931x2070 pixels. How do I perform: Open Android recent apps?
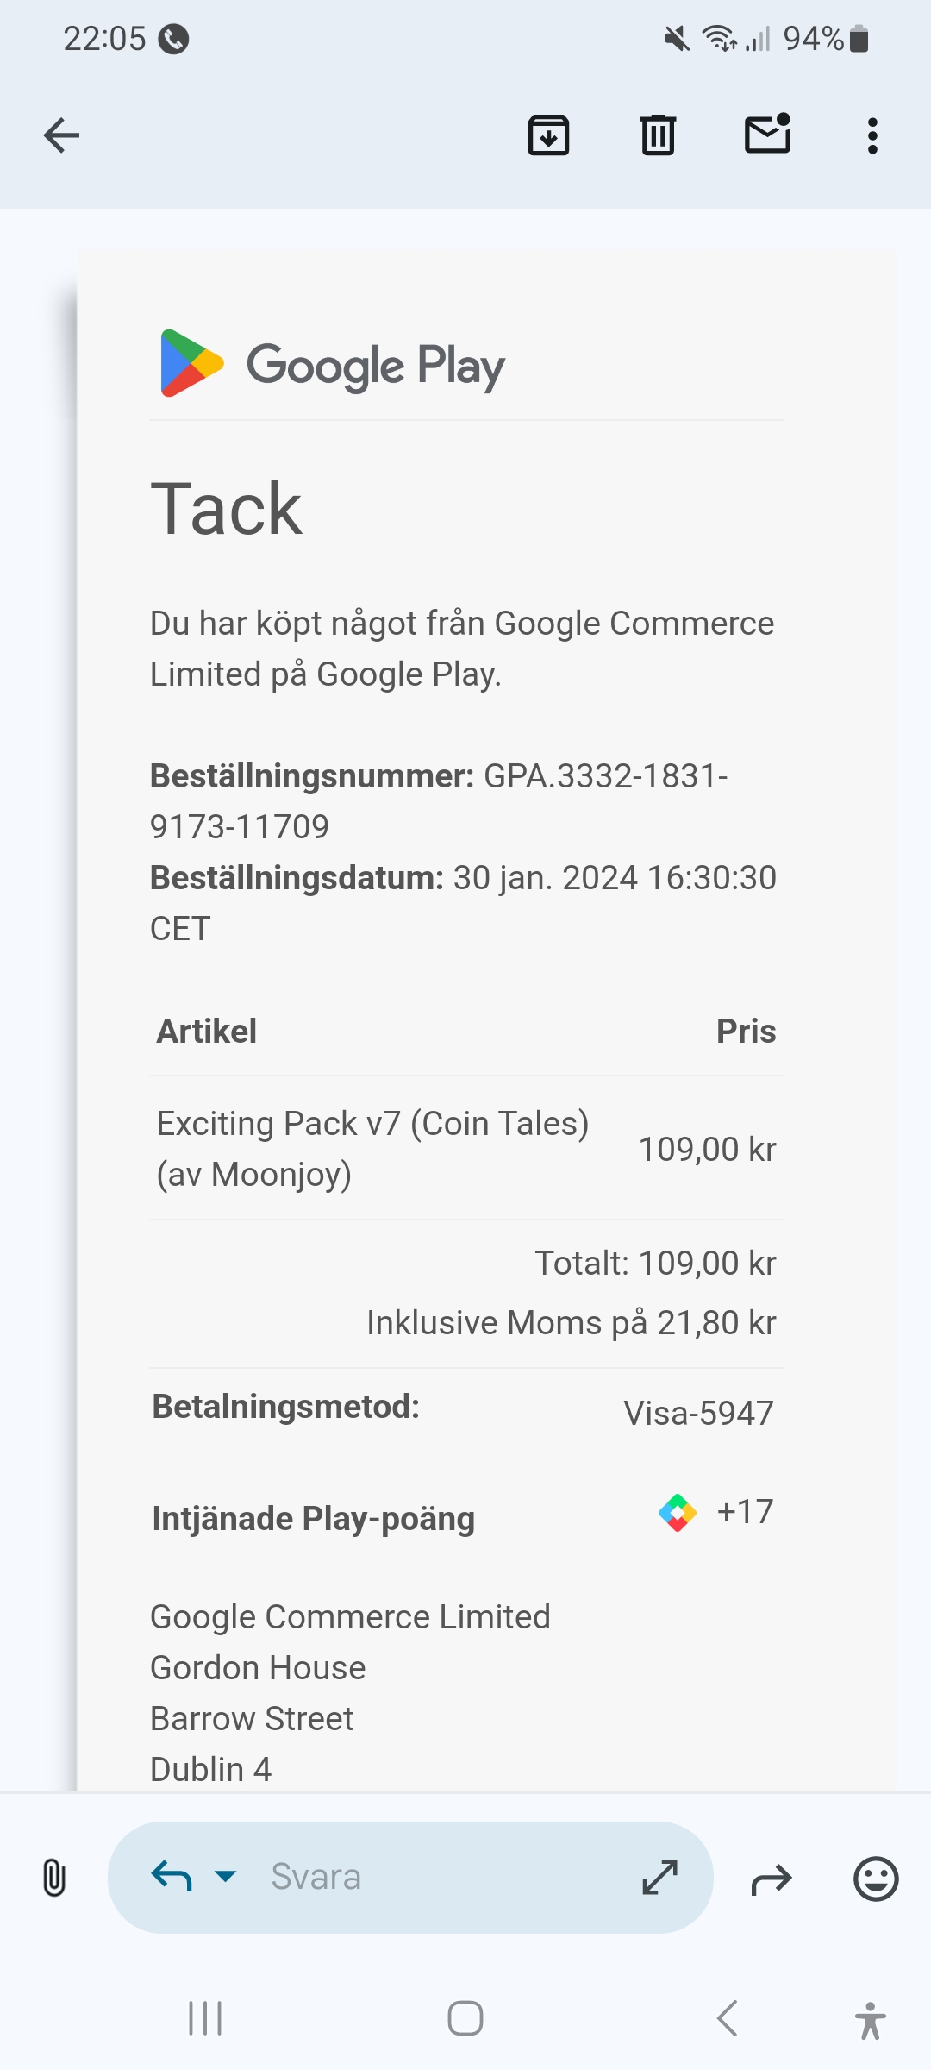205,2018
